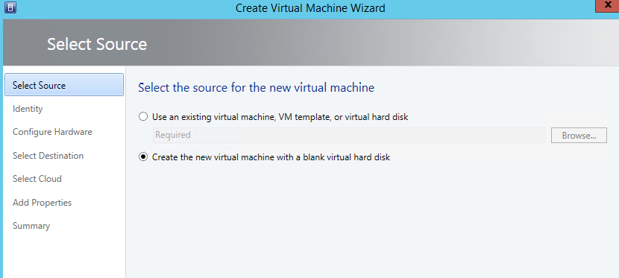Click the Create Virtual Machine Wizard title text
Image resolution: width=619 pixels, height=278 pixels.
coord(310,8)
